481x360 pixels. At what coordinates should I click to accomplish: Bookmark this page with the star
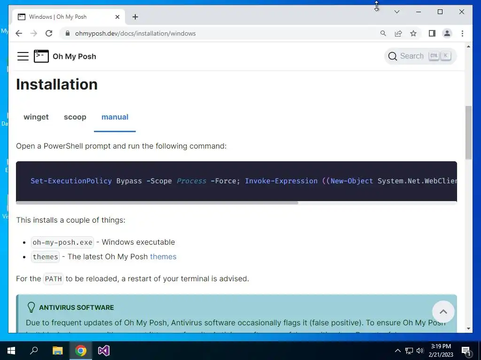click(413, 33)
